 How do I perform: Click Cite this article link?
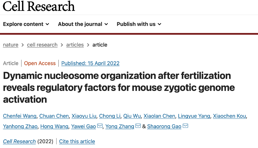point(77,141)
